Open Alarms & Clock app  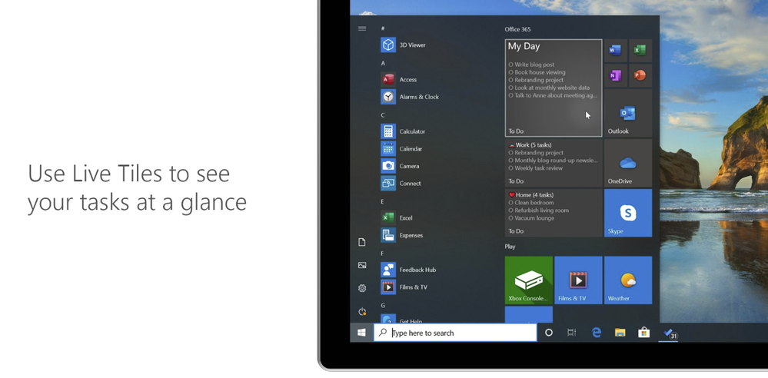(x=410, y=97)
